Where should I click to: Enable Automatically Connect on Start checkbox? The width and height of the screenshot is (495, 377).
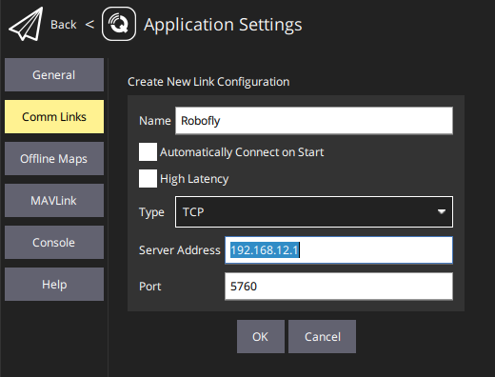coord(148,151)
